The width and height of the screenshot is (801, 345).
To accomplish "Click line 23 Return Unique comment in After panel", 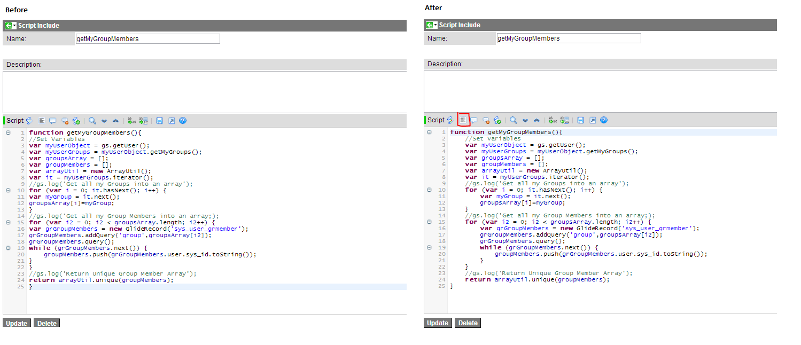I will [549, 273].
